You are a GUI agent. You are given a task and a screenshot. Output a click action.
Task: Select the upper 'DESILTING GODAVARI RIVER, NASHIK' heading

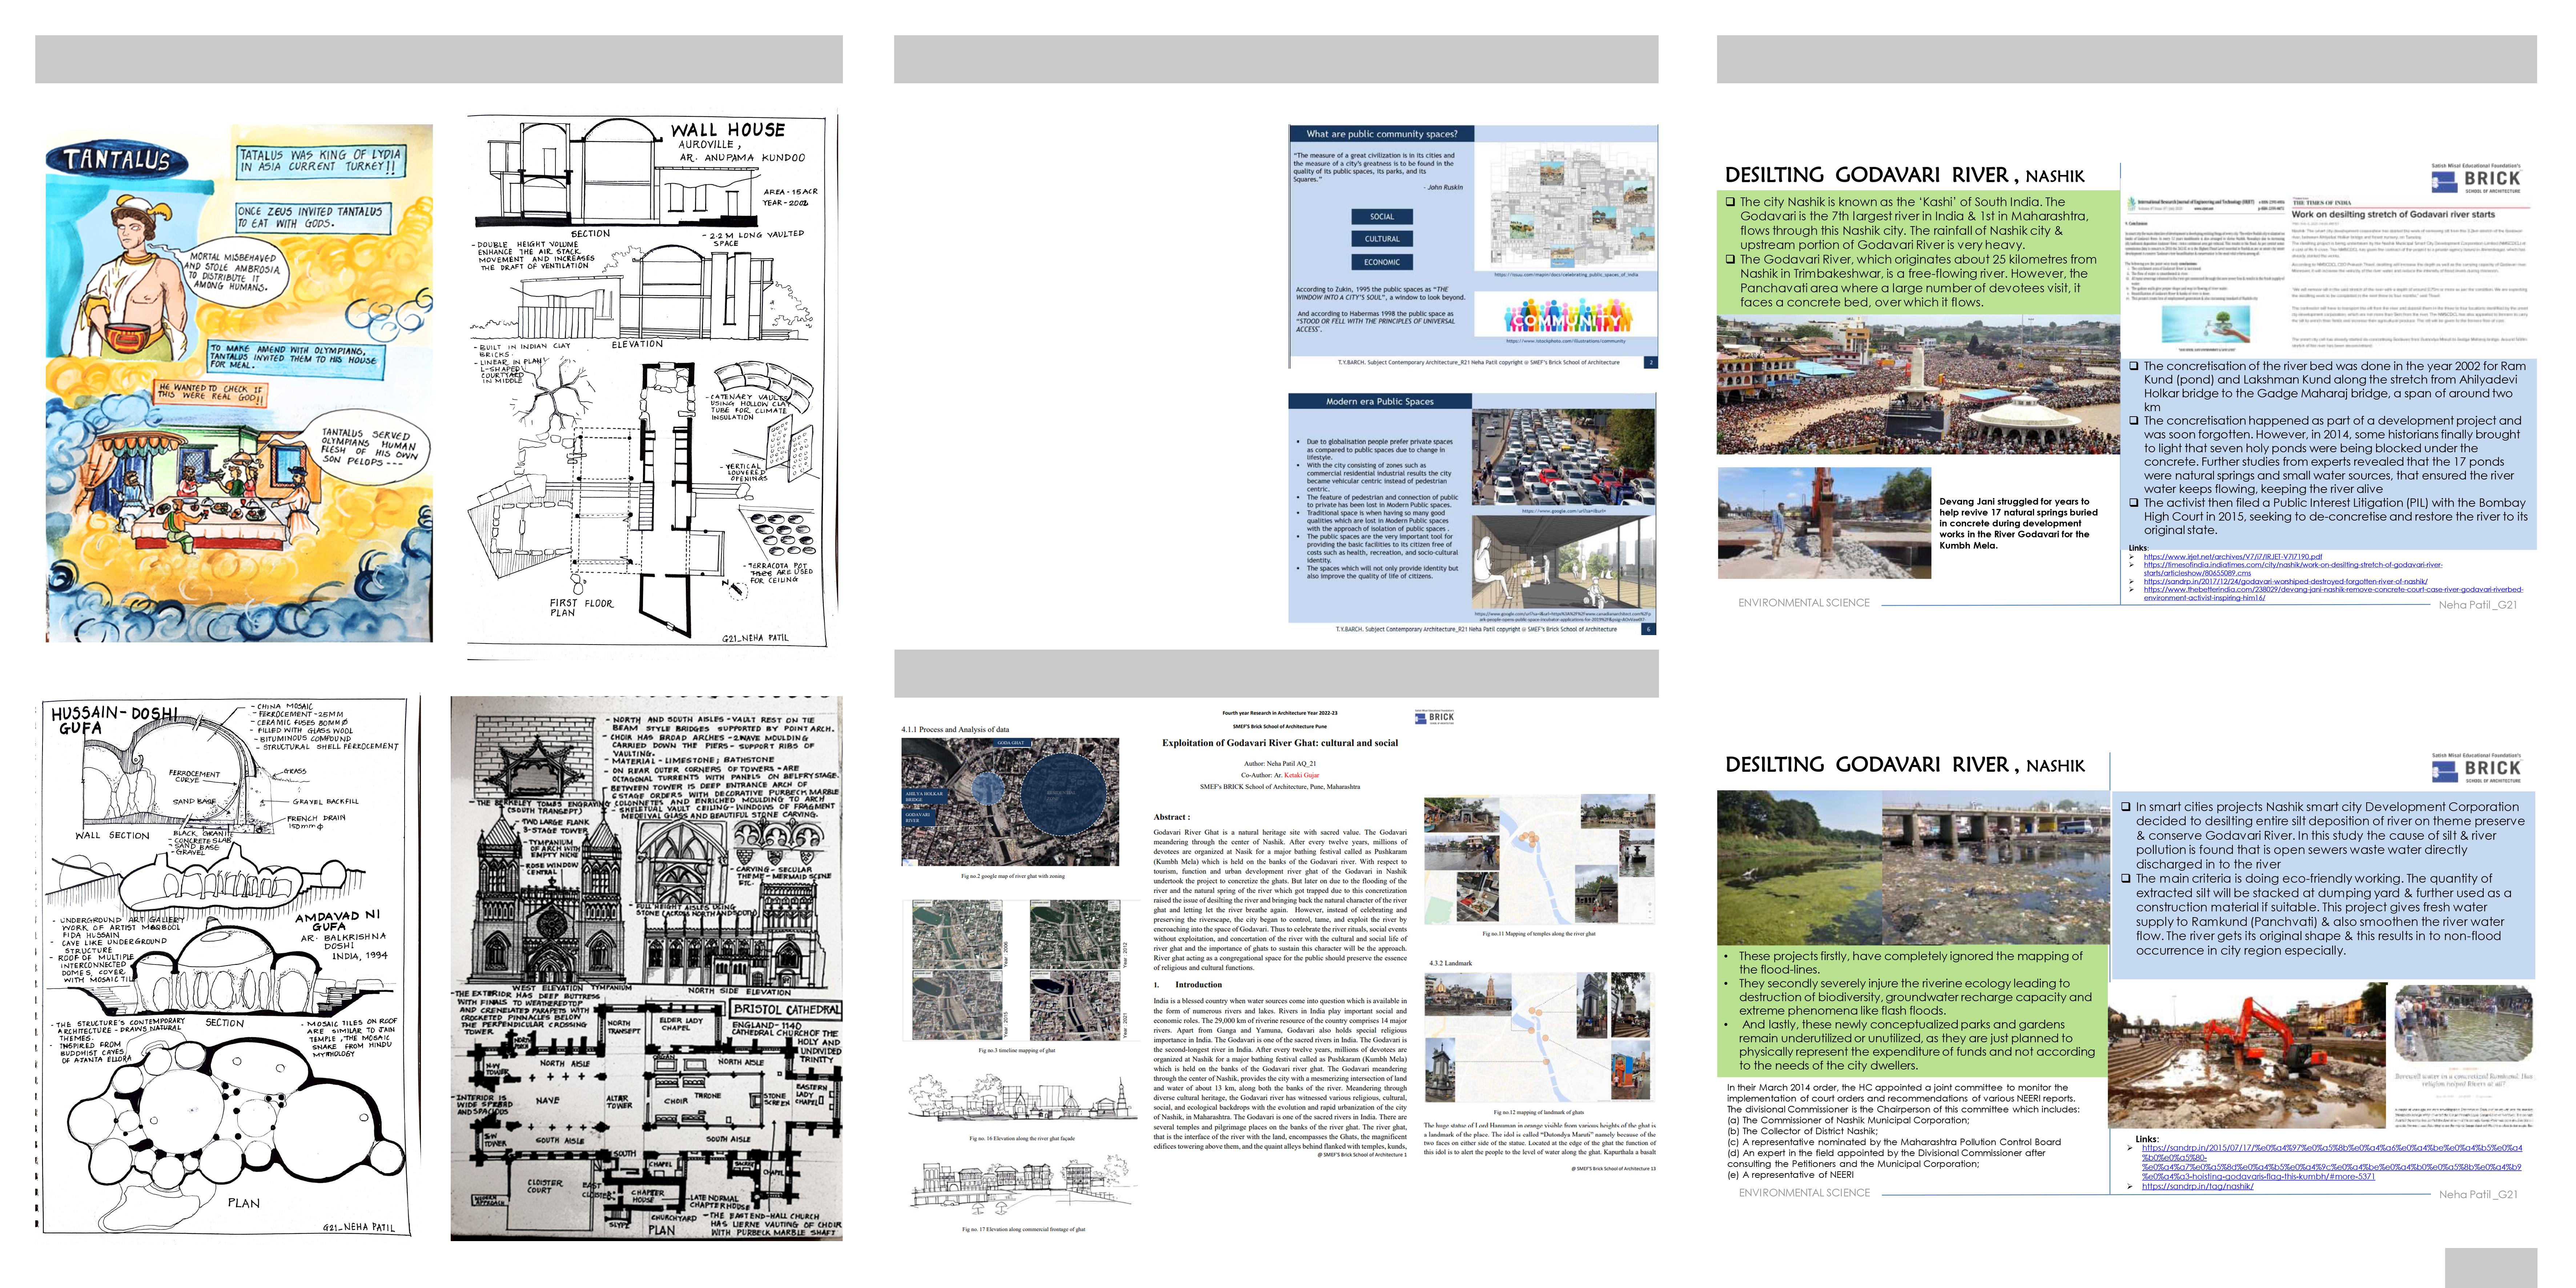[x=1905, y=175]
